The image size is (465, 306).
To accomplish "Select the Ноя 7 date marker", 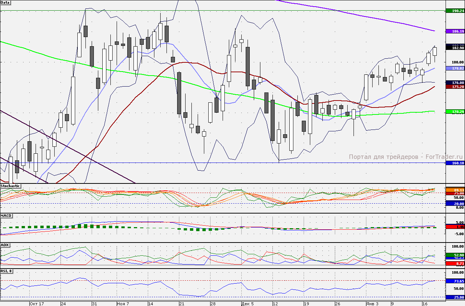I will point(123,304).
